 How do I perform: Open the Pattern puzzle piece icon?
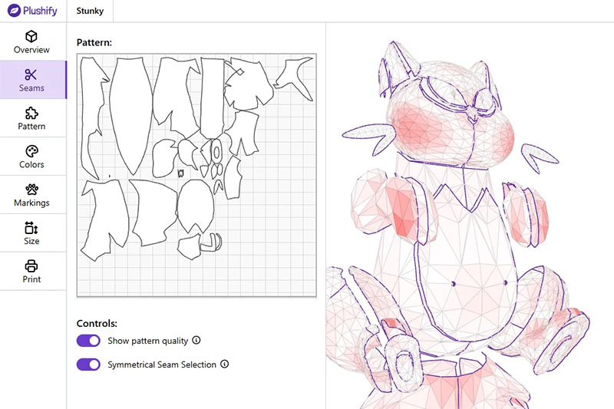pyautogui.click(x=31, y=113)
